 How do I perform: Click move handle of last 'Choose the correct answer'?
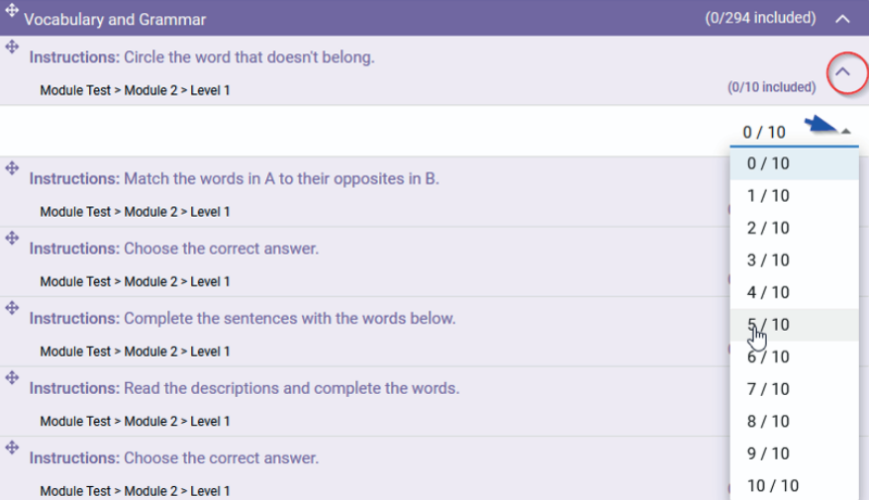pos(12,448)
